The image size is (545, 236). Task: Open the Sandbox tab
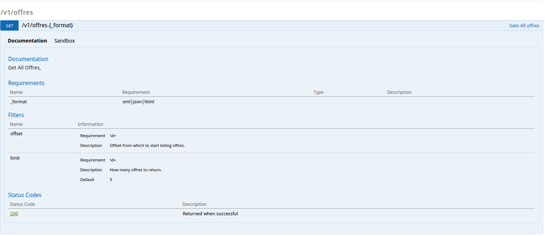[x=65, y=41]
